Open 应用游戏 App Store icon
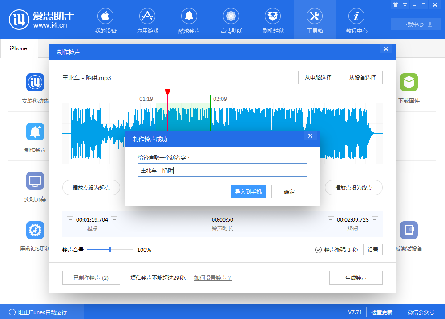Viewport: 445px width, 319px height. point(147,16)
